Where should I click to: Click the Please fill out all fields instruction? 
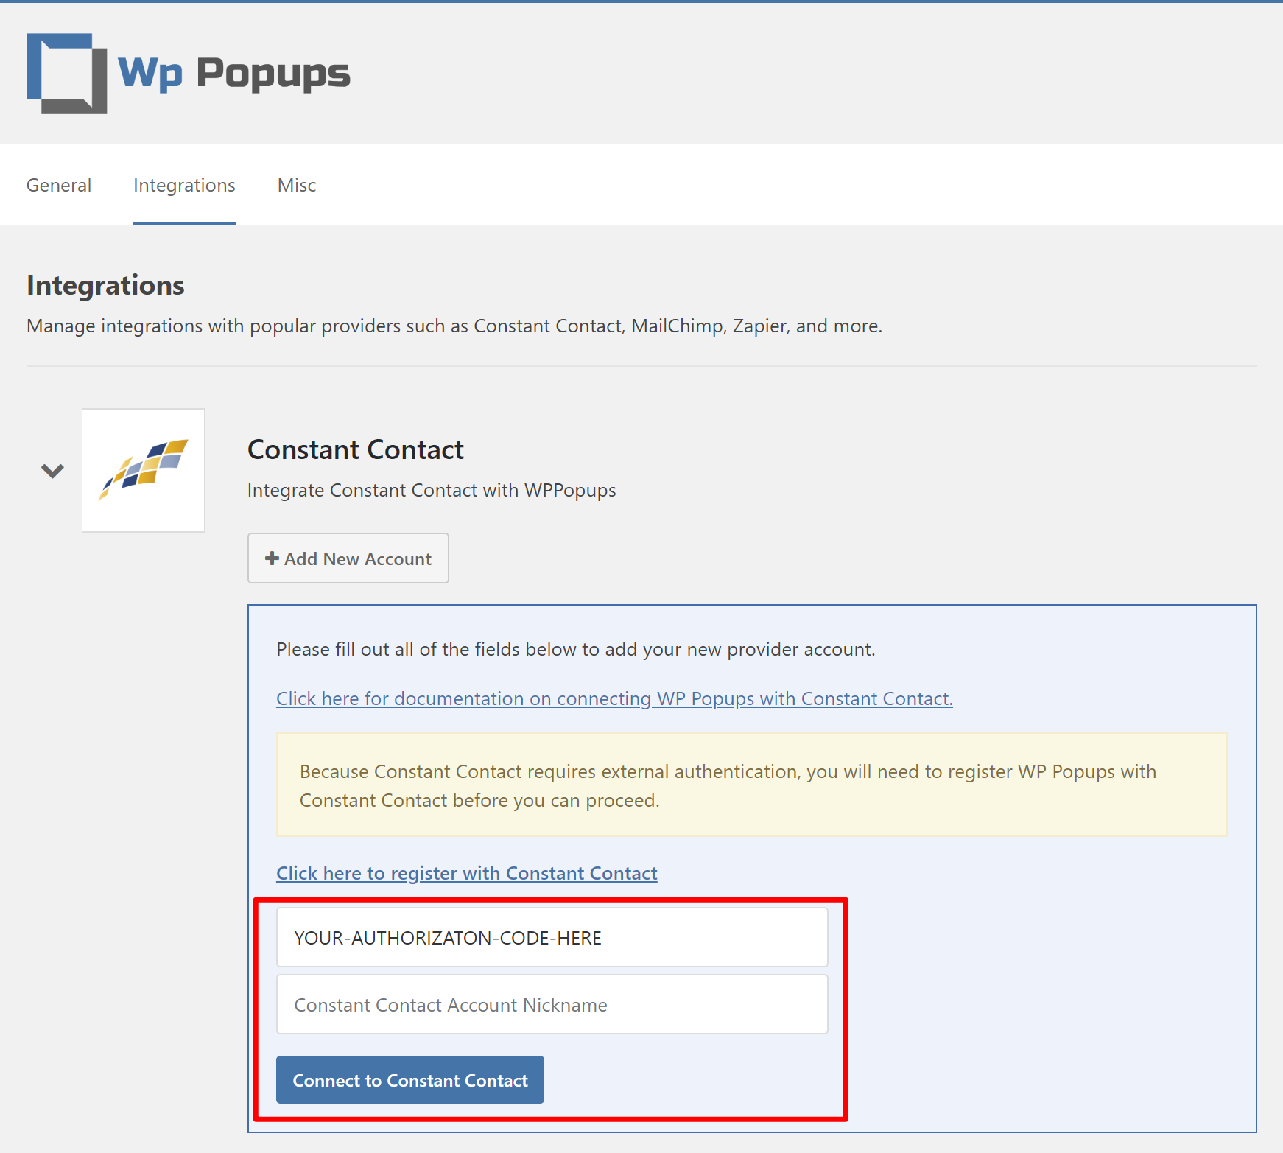click(x=575, y=649)
